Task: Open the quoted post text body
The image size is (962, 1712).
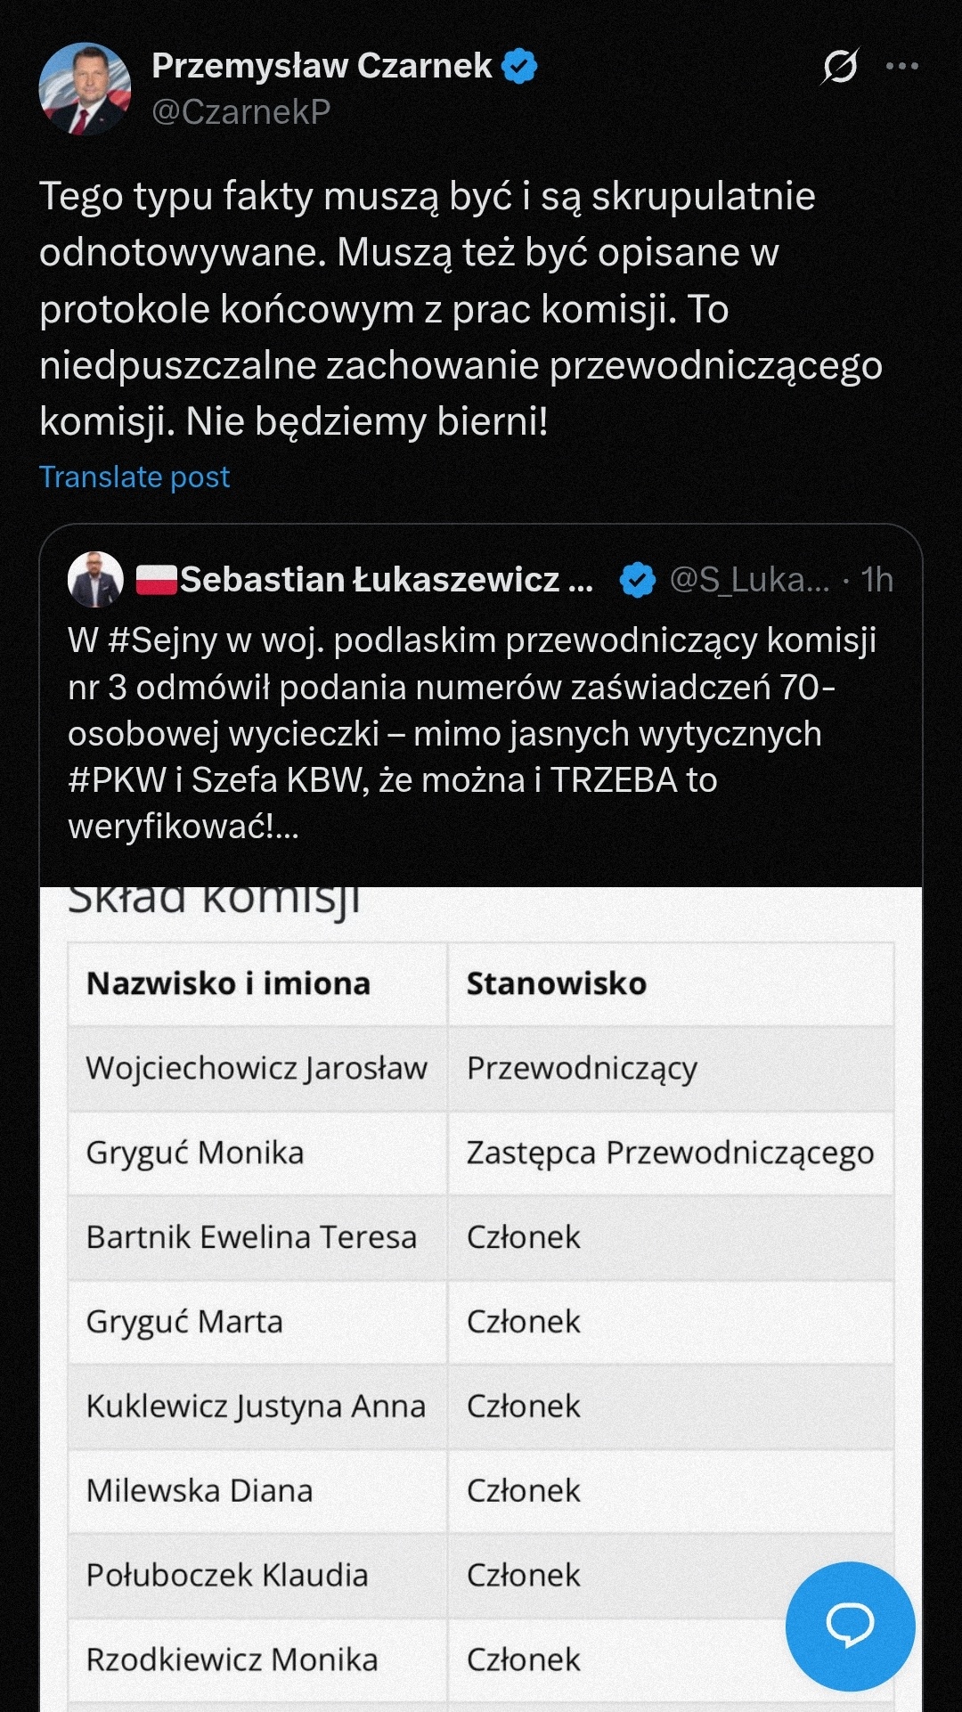Action: click(472, 733)
